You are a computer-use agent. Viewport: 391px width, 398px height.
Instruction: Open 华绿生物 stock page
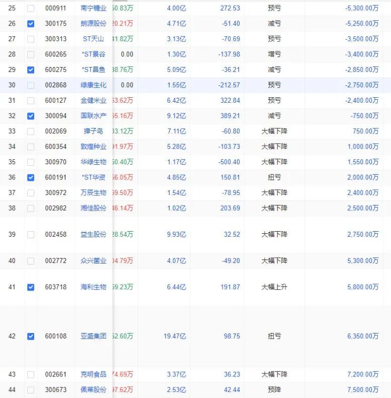pos(93,162)
